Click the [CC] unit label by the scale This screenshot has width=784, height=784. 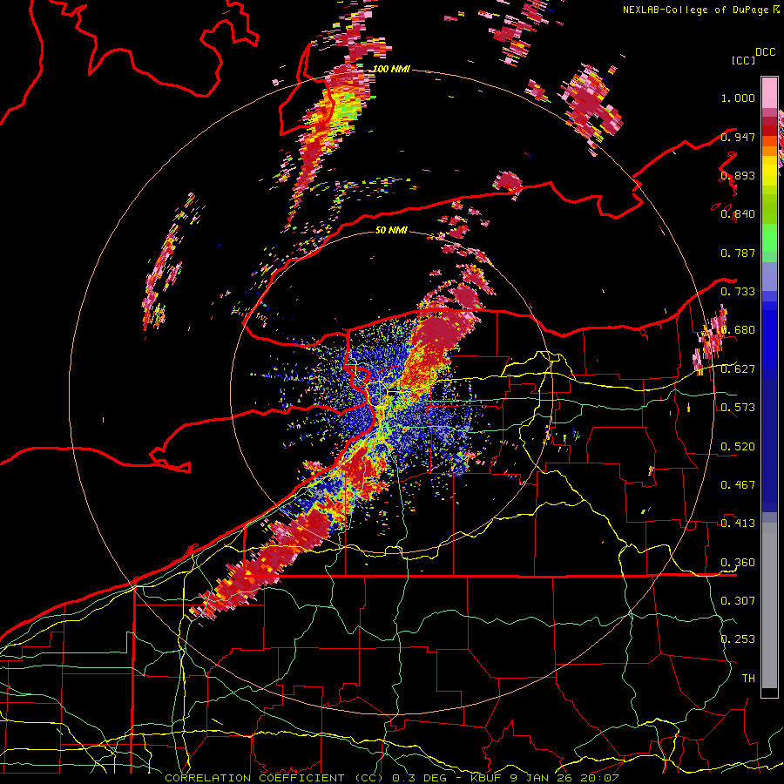[743, 60]
